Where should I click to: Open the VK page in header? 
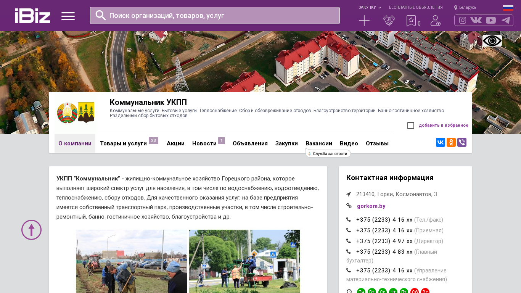(x=476, y=20)
